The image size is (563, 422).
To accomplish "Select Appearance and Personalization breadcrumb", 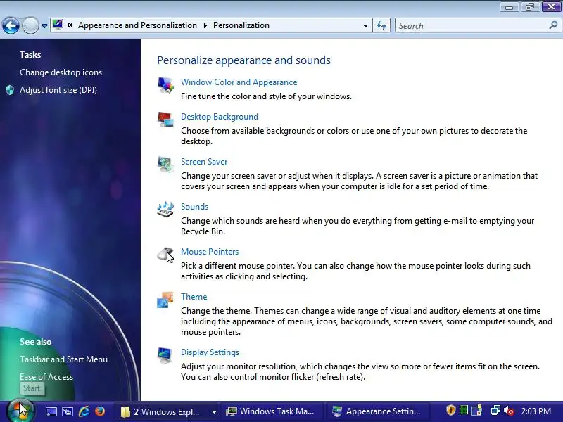I will click(x=137, y=25).
